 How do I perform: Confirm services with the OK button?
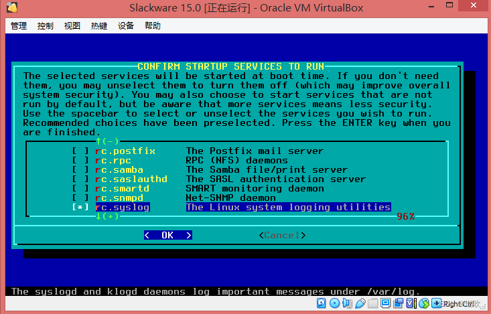168,236
